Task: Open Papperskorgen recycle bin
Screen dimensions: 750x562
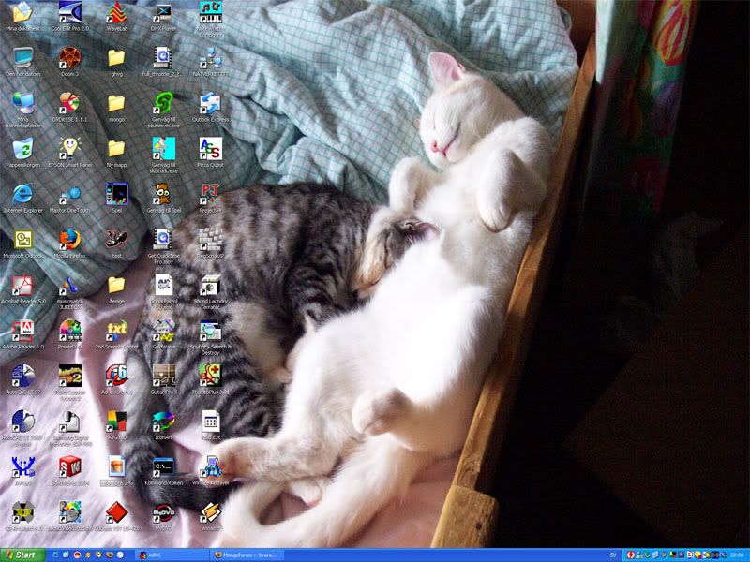Action: pyautogui.click(x=22, y=149)
